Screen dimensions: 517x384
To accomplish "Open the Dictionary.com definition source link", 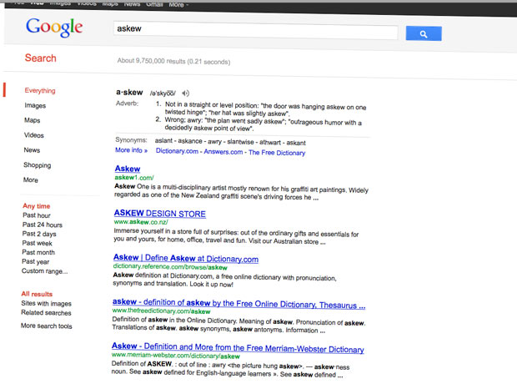I will [x=177, y=151].
